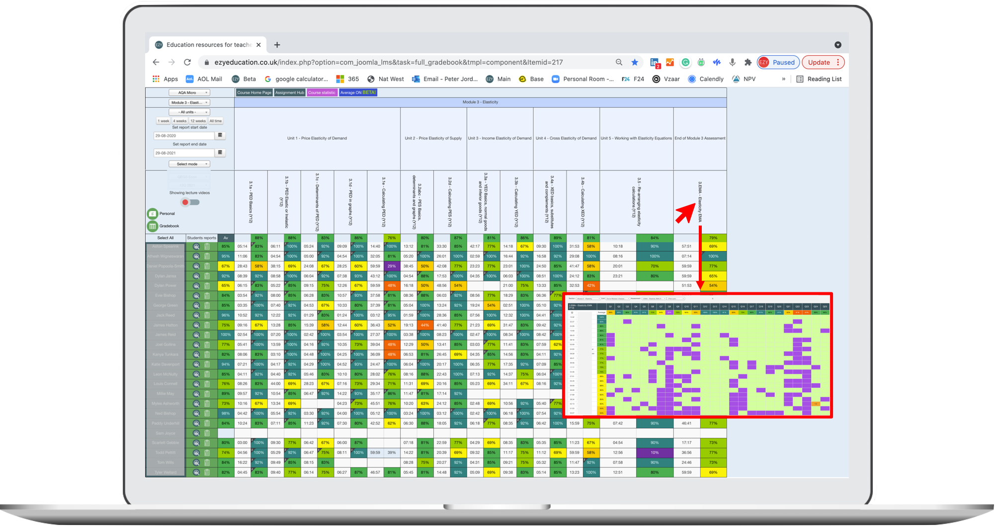Open the Module 3 - Elasticity dropdown

(x=189, y=102)
